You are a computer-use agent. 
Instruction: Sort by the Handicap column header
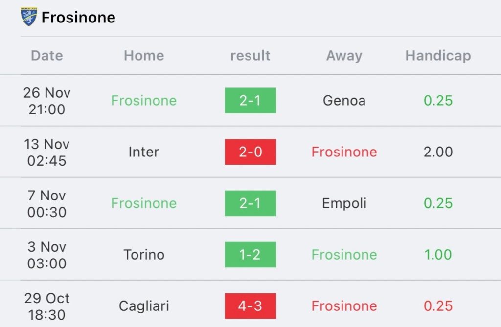(x=438, y=56)
